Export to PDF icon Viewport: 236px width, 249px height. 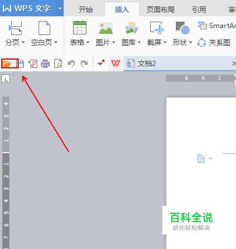(x=33, y=64)
